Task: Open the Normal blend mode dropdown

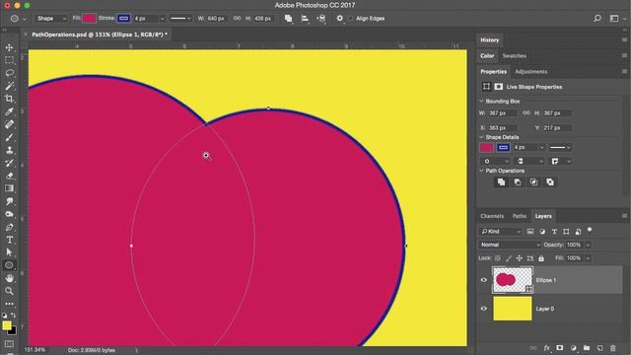Action: coord(510,245)
